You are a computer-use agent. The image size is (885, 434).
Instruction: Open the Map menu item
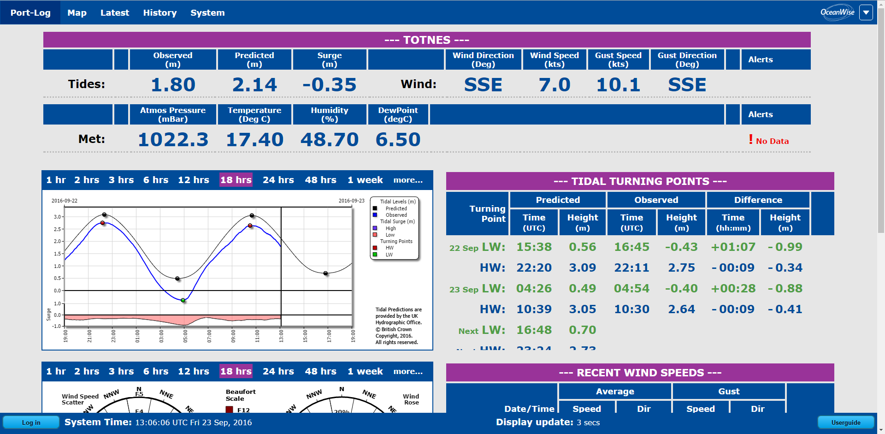[x=77, y=13]
